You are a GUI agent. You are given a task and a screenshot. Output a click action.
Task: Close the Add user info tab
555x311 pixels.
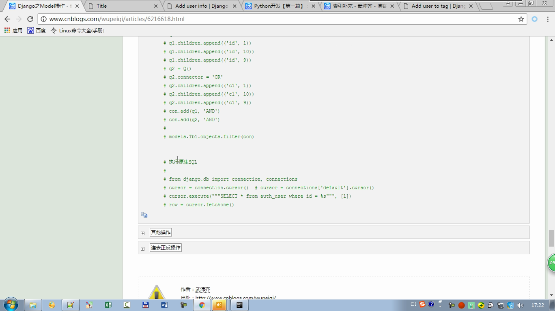coord(234,6)
